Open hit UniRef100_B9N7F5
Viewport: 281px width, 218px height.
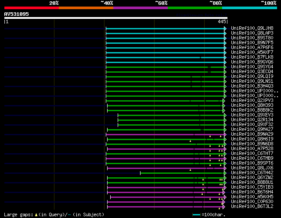252,43
